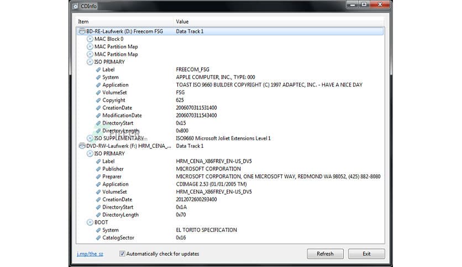Click the BOOT section disc icon
This screenshot has height=267, width=462.
[x=90, y=222]
